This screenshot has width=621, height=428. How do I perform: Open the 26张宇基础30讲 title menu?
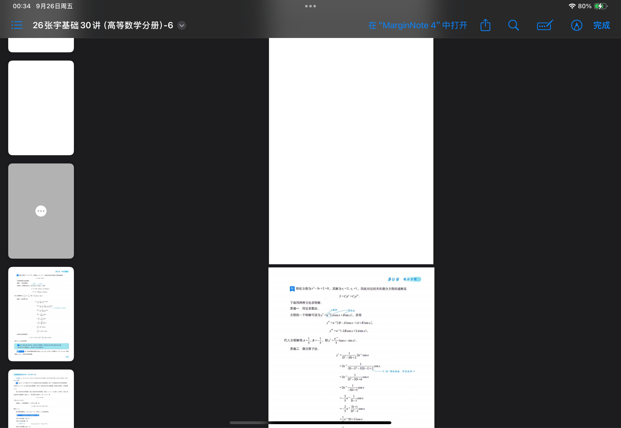(103, 25)
